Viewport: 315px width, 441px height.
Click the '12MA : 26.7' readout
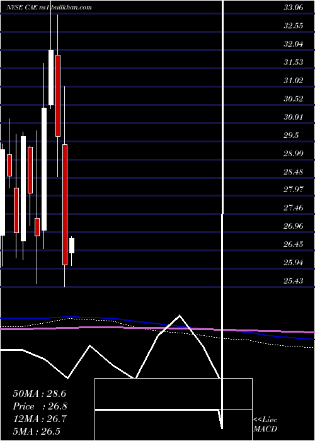click(x=40, y=419)
